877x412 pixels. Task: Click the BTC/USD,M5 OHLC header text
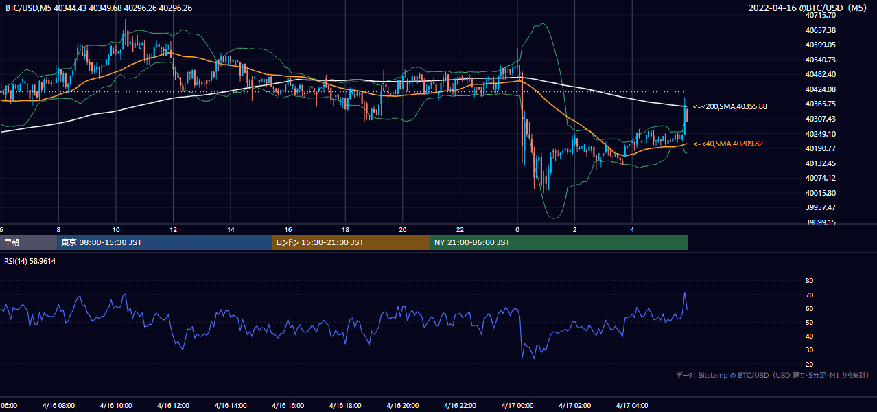(99, 8)
